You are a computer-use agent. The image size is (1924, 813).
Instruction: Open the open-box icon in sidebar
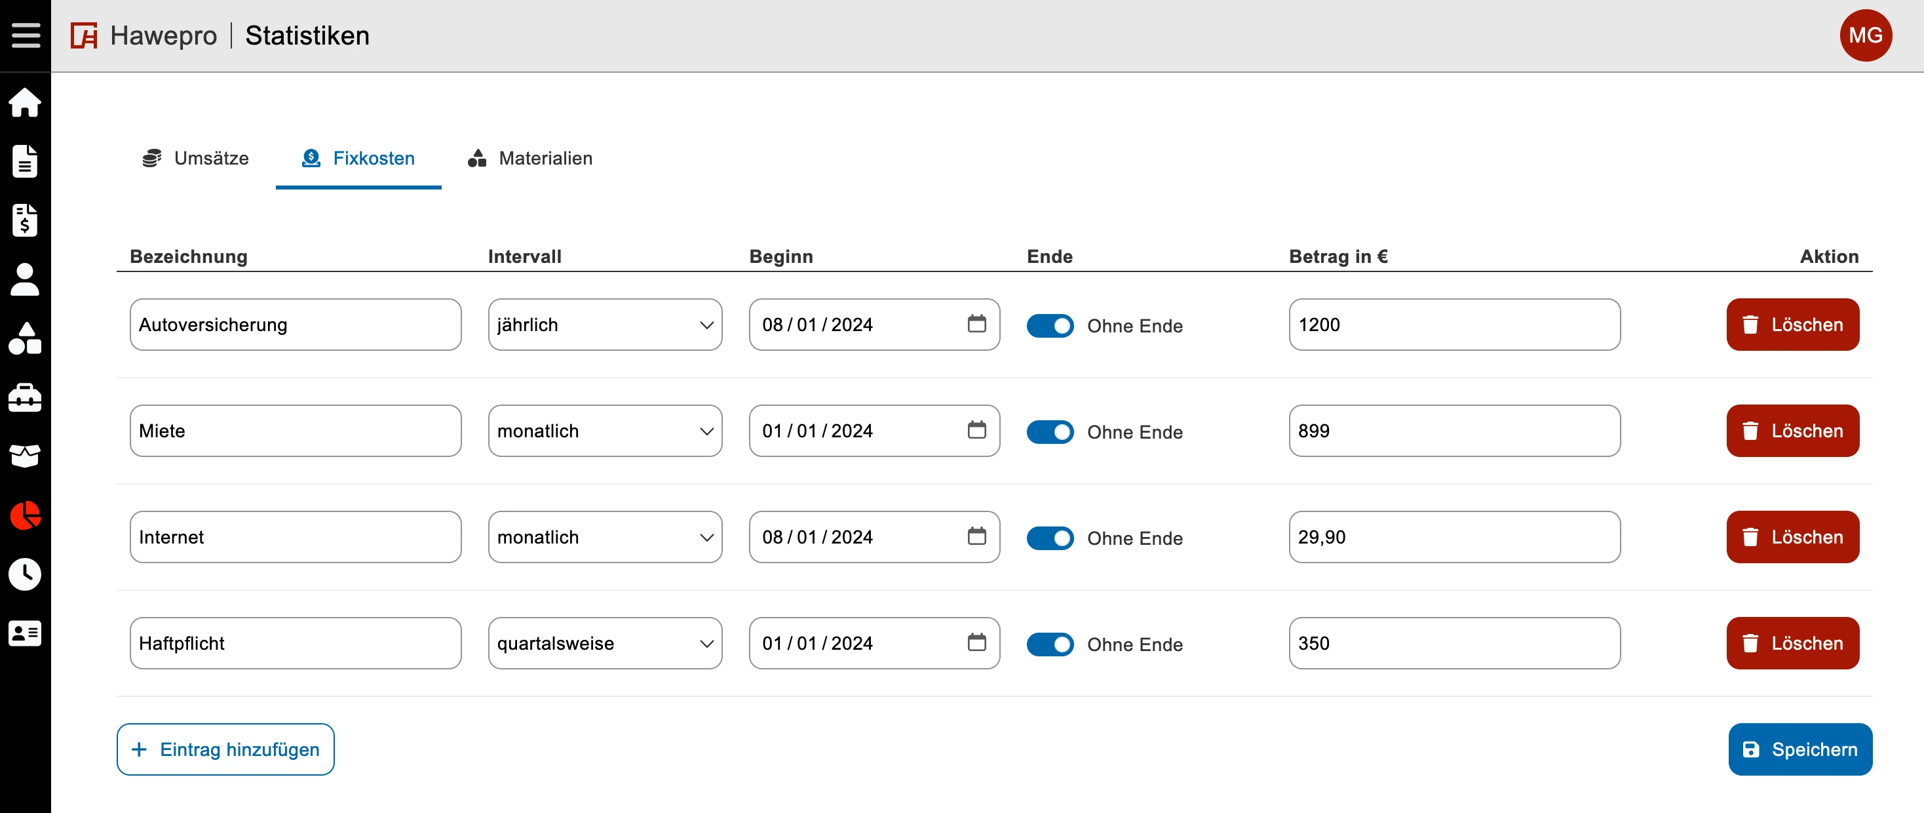(25, 456)
